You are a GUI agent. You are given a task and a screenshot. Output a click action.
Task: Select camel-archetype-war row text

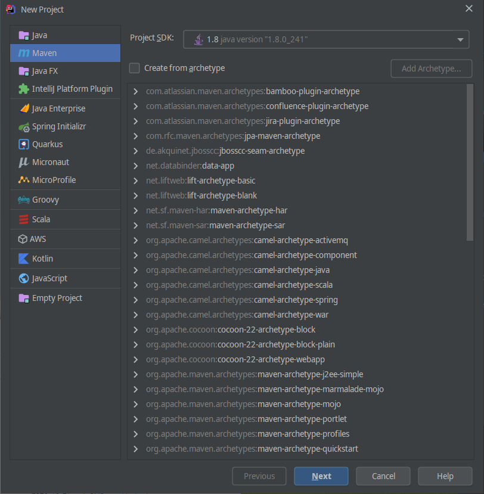pos(237,315)
